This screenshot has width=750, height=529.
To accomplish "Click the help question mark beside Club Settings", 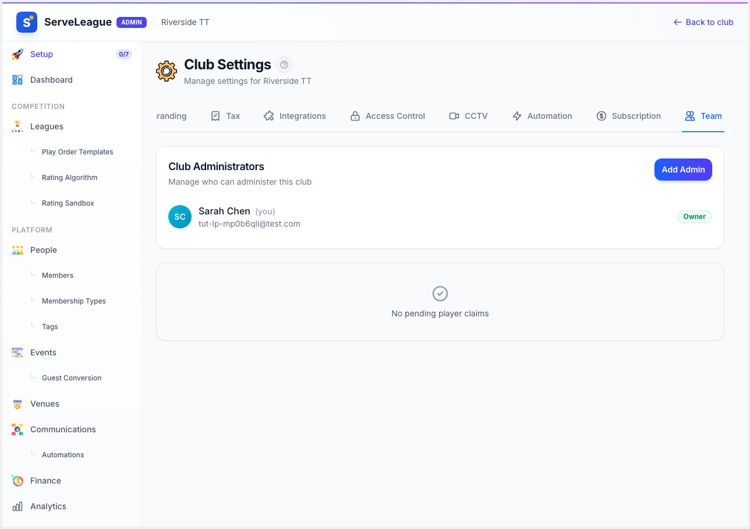I will tap(284, 65).
